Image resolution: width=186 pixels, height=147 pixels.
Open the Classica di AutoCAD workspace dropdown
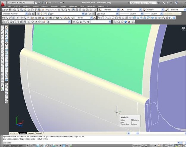click(x=21, y=2)
